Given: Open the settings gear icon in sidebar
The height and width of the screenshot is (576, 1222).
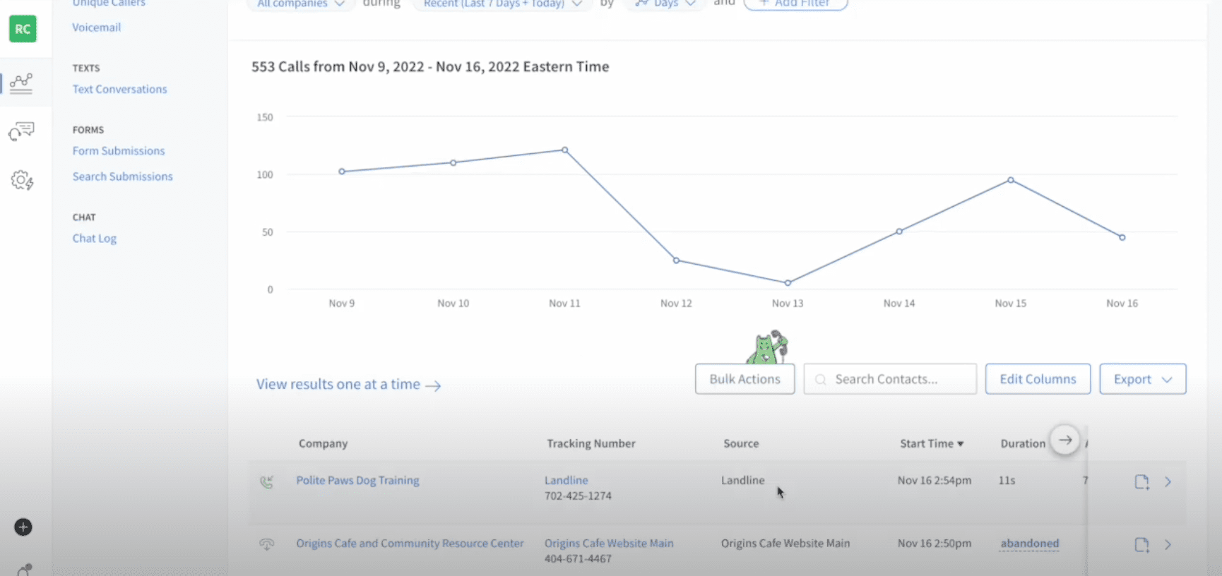Looking at the screenshot, I should (x=22, y=181).
